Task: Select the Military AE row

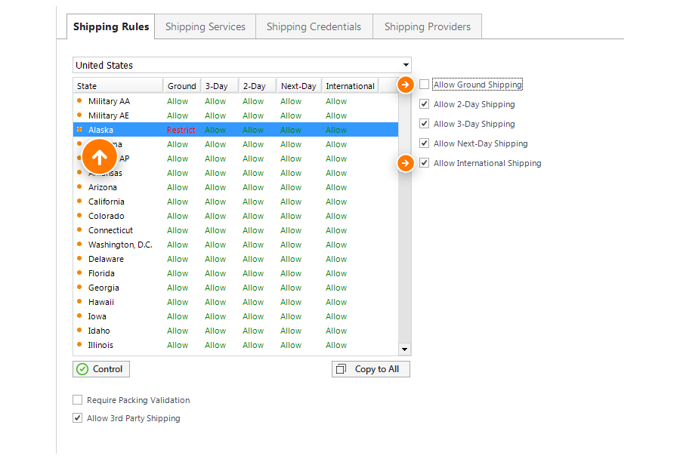Action: pyautogui.click(x=236, y=115)
